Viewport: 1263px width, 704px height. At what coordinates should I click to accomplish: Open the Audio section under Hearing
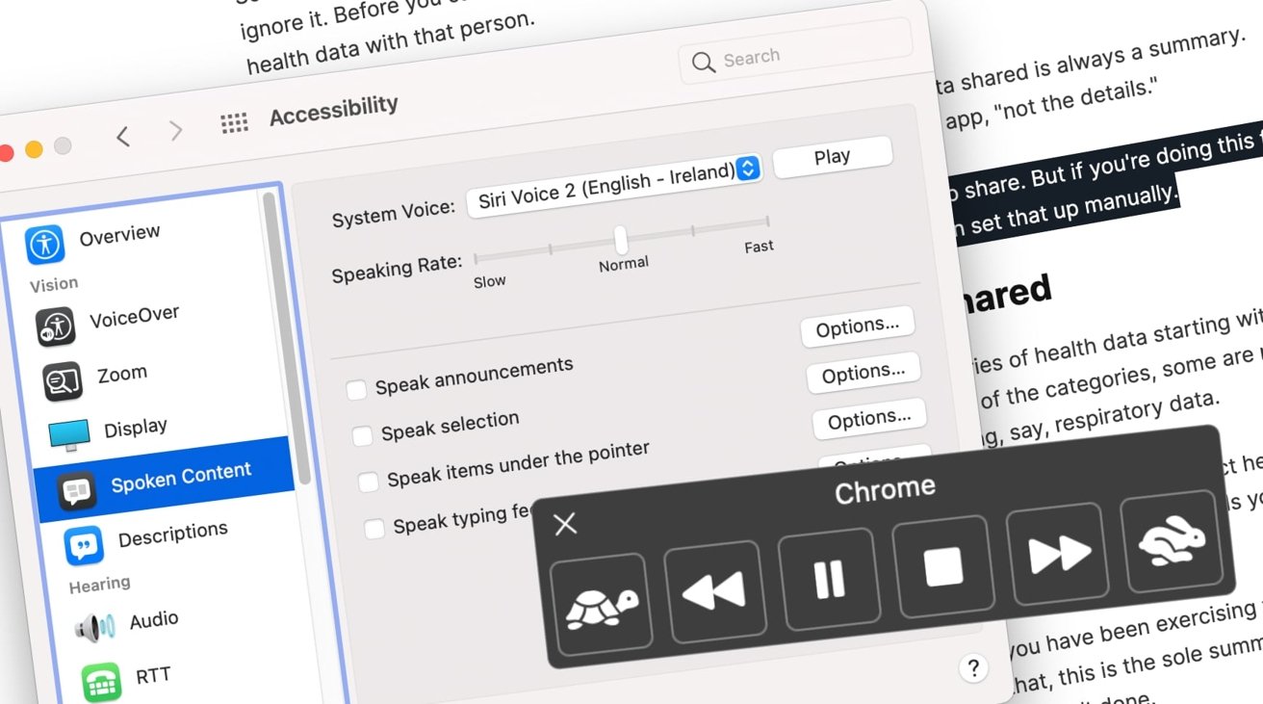152,619
